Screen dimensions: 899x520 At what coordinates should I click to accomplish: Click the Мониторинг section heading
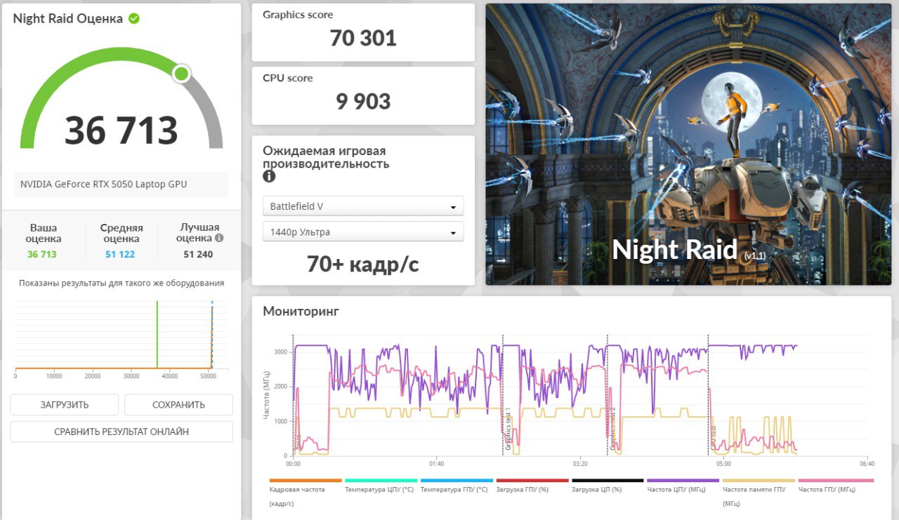[x=301, y=311]
